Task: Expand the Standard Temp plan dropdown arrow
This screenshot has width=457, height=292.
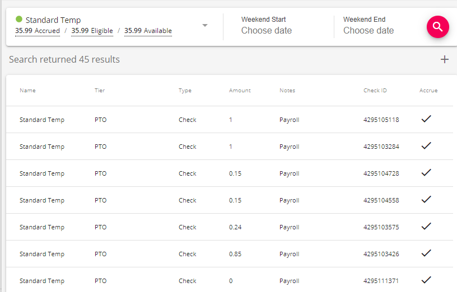Action: [205, 26]
